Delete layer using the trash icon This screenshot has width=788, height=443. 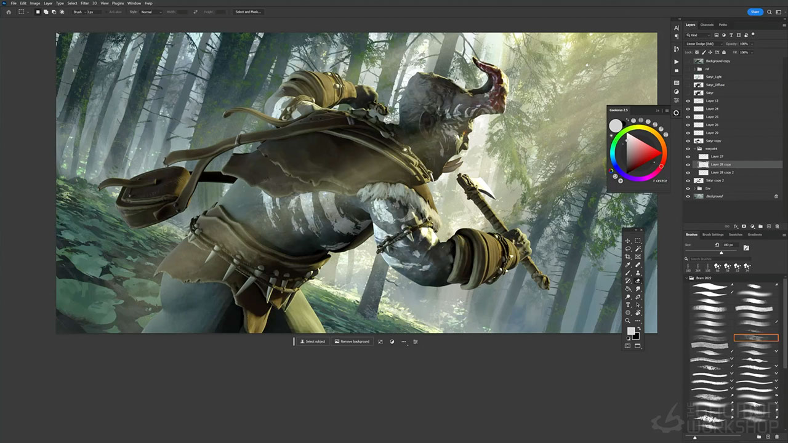point(777,226)
